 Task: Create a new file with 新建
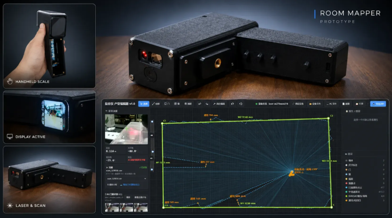tap(346, 104)
